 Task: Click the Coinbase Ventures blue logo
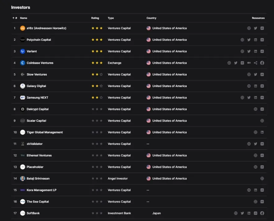23,63
